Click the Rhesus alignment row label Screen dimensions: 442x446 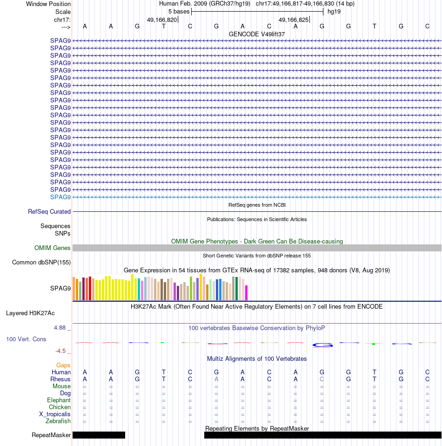60,379
